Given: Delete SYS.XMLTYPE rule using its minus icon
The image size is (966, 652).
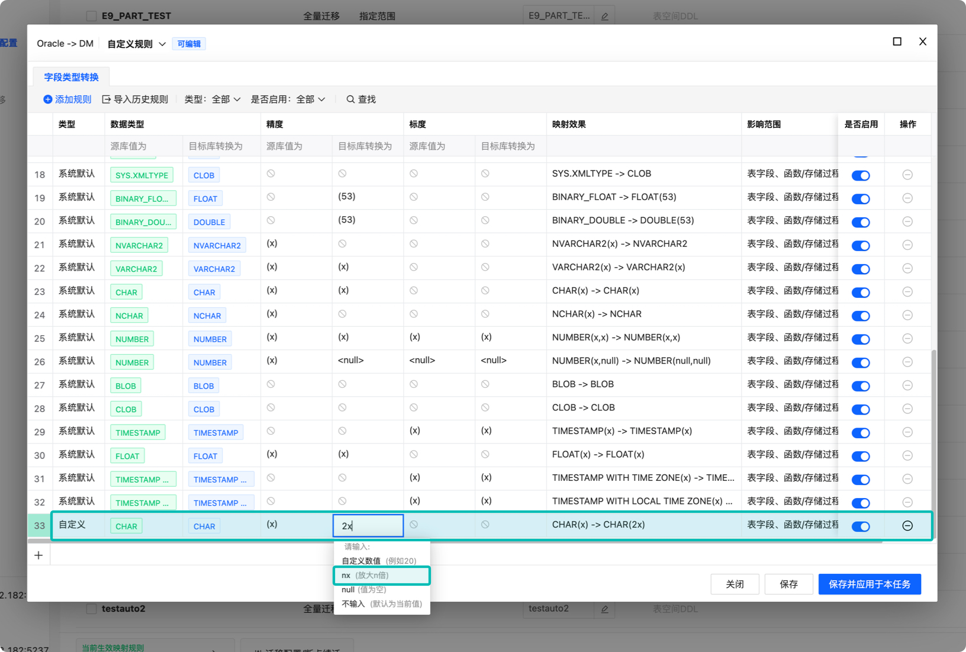Looking at the screenshot, I should pyautogui.click(x=907, y=175).
